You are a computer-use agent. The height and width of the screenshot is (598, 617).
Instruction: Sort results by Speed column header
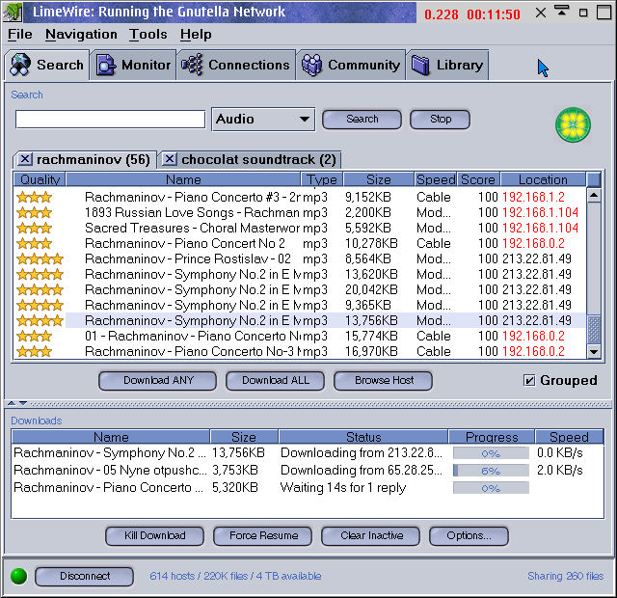coord(436,179)
